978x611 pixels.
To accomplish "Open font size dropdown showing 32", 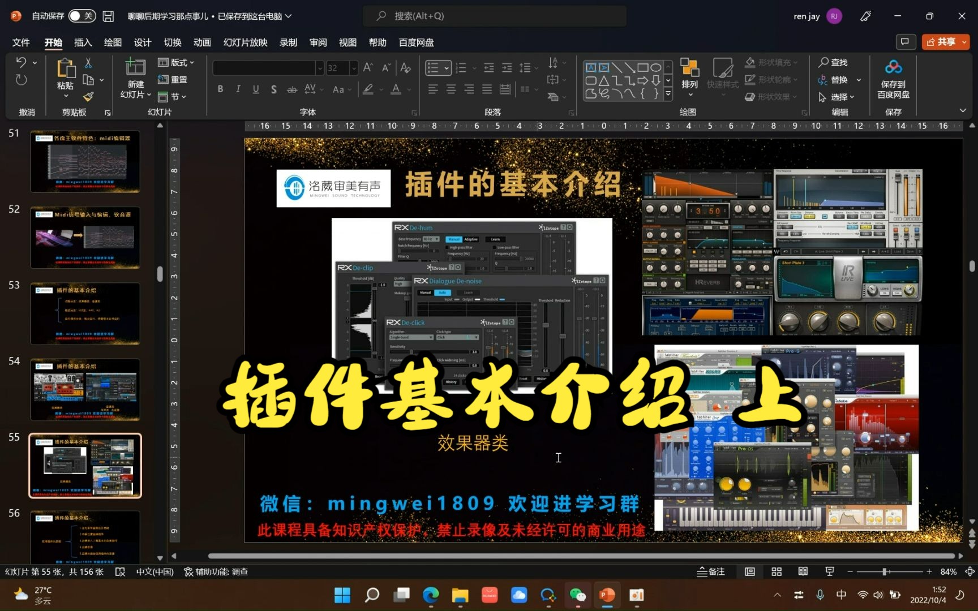I will [x=354, y=68].
